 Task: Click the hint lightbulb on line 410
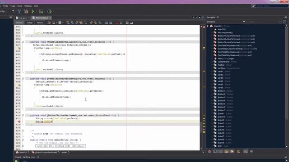[x=19, y=85]
